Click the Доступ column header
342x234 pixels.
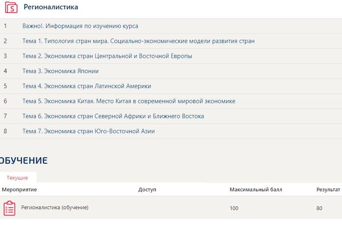click(x=147, y=190)
